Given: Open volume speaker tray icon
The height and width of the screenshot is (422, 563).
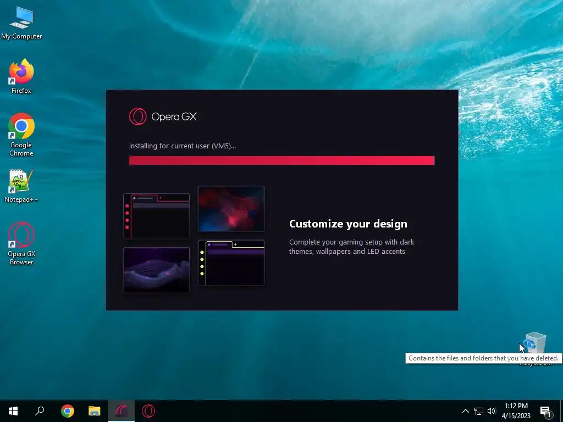Looking at the screenshot, I should click(x=492, y=411).
